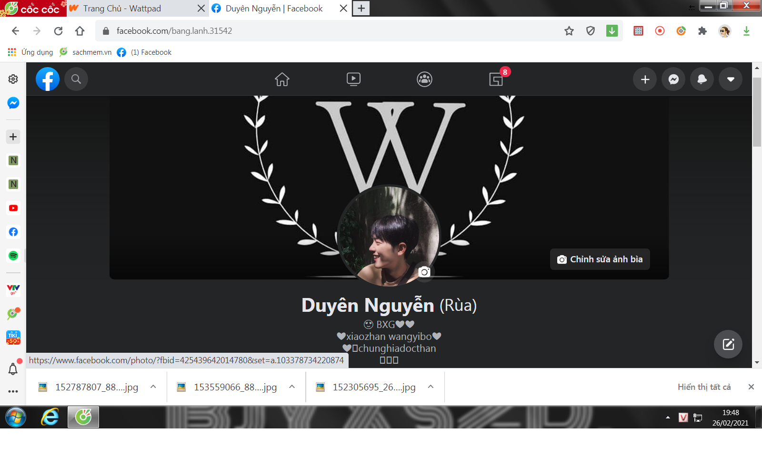The width and height of the screenshot is (762, 457).
Task: Expand options for 153559066_88 download
Action: click(292, 387)
